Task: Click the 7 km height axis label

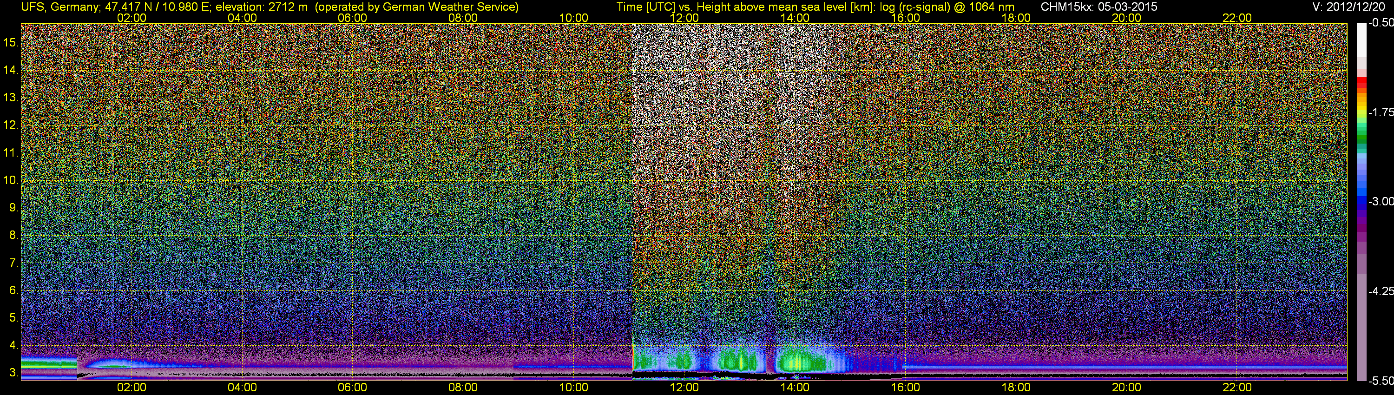Action: pyautogui.click(x=13, y=263)
